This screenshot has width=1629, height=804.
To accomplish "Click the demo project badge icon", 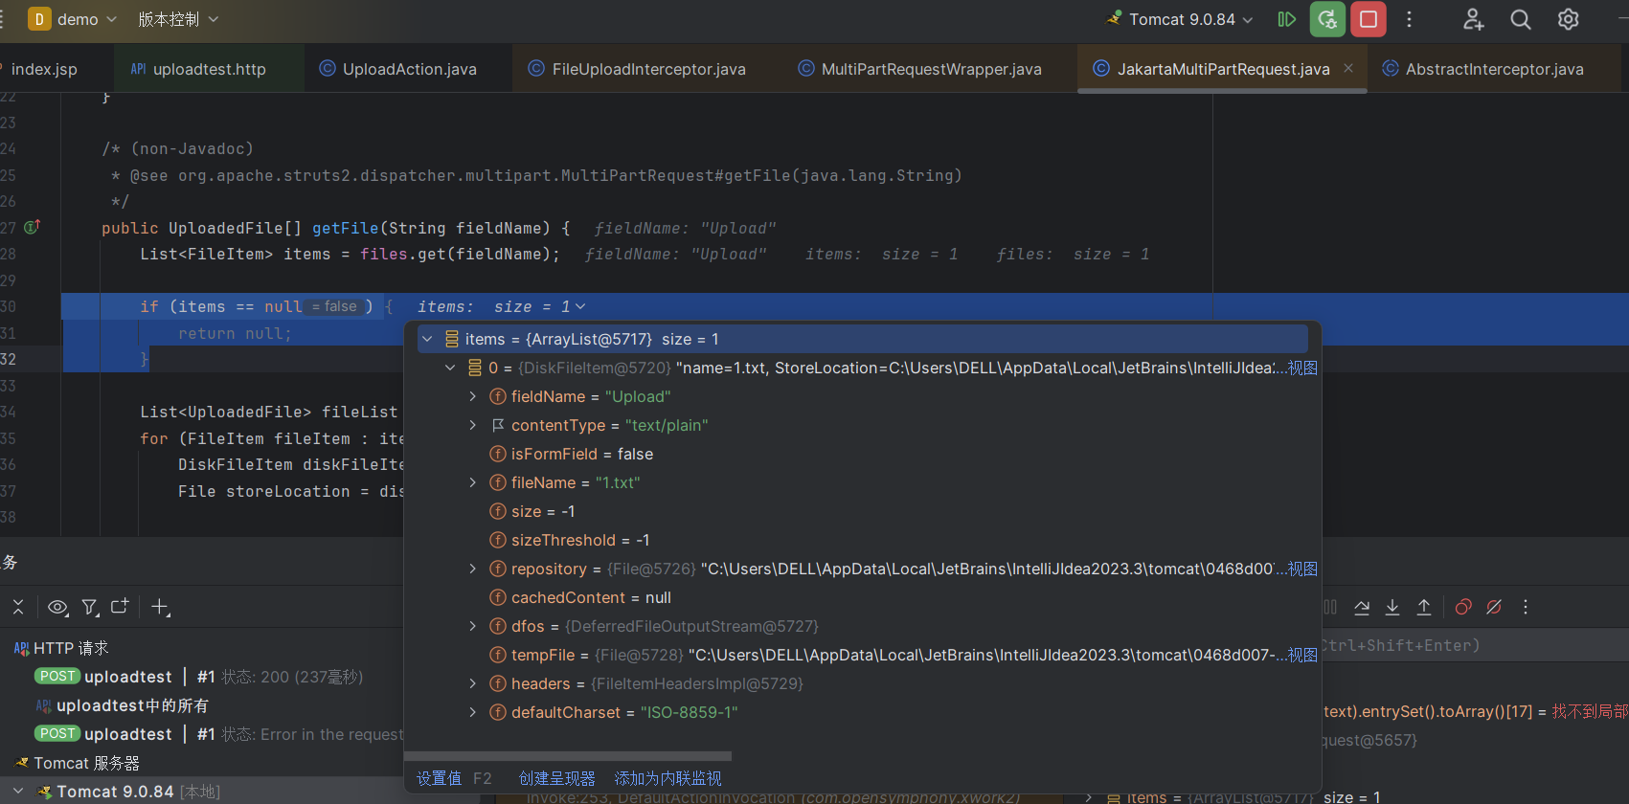I will [x=39, y=19].
